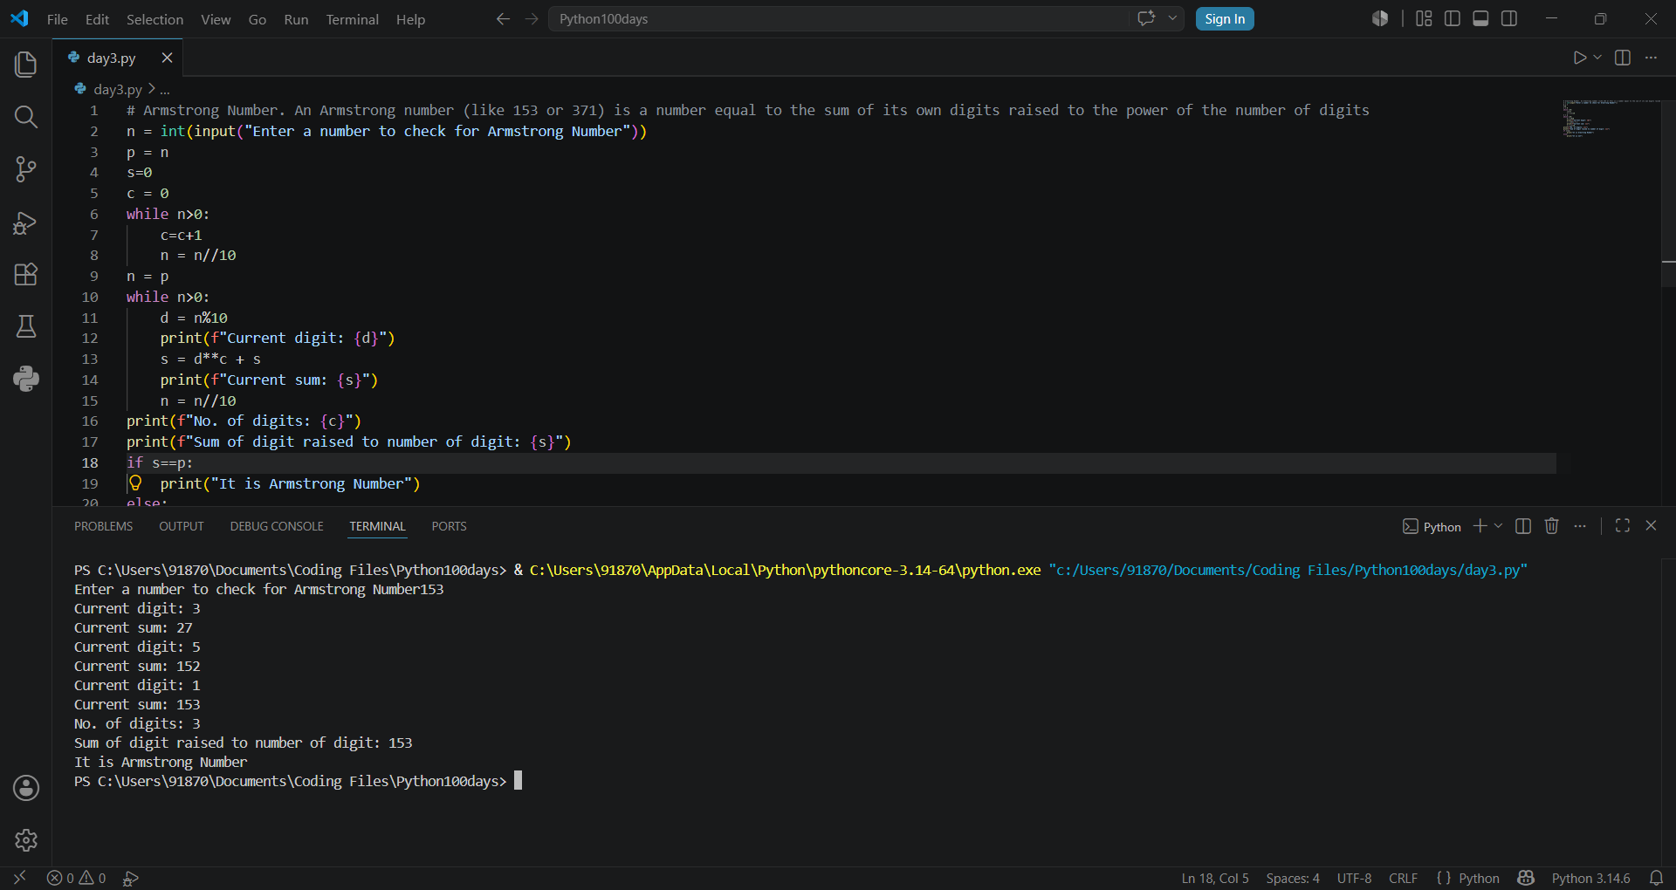1676x890 pixels.
Task: Click the Customize Layout icon
Action: pyautogui.click(x=1424, y=18)
